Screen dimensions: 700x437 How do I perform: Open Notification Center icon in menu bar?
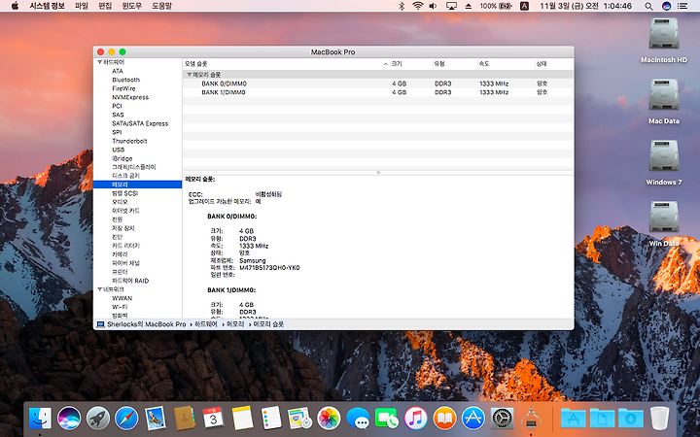tap(682, 6)
